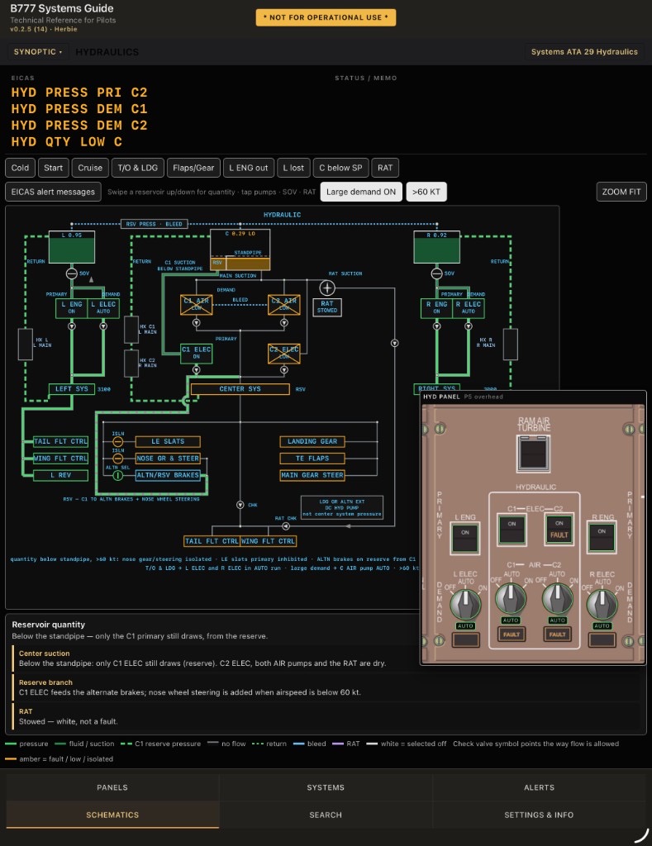Toggle the C1 ELEC primary pump switch
This screenshot has height=846, width=652.
coord(512,529)
